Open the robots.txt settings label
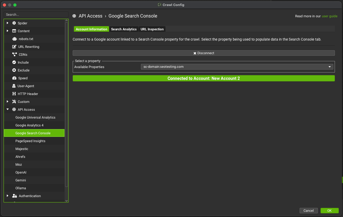Viewport: 343px width, 217px height. click(x=26, y=39)
